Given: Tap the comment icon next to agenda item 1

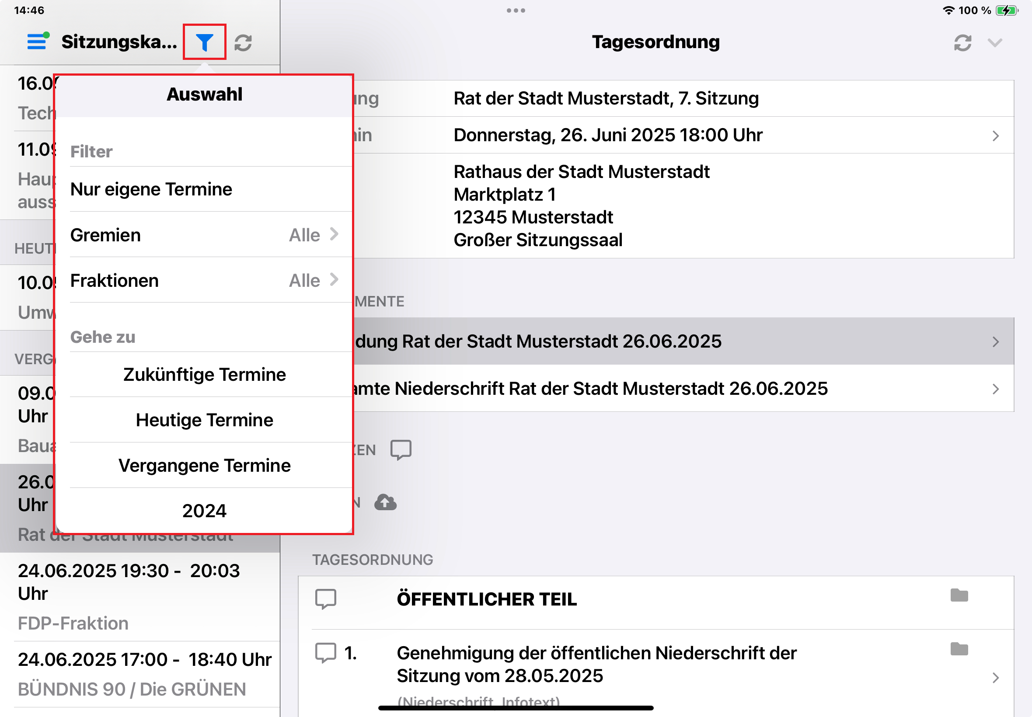Looking at the screenshot, I should pos(325,651).
